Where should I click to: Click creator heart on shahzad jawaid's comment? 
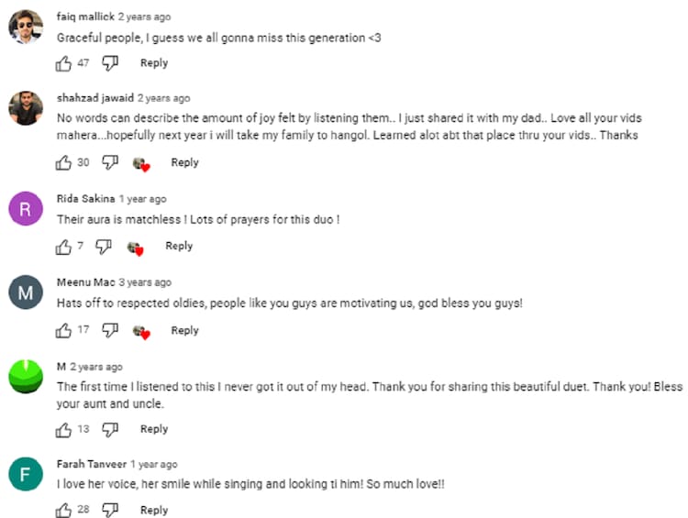pyautogui.click(x=140, y=163)
